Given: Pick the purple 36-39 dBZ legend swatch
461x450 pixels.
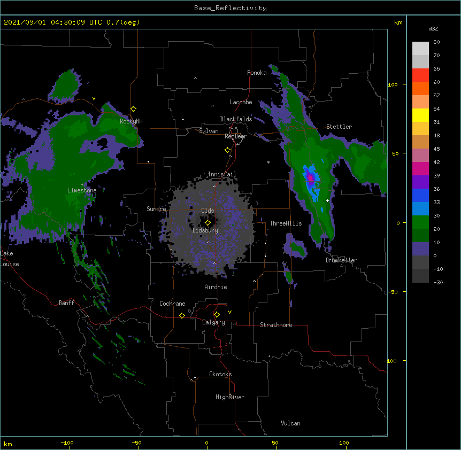Looking at the screenshot, I should tap(420, 182).
